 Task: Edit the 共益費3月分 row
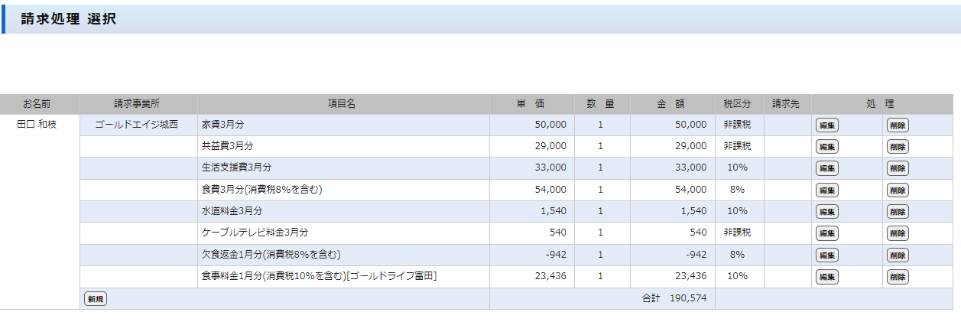point(826,147)
